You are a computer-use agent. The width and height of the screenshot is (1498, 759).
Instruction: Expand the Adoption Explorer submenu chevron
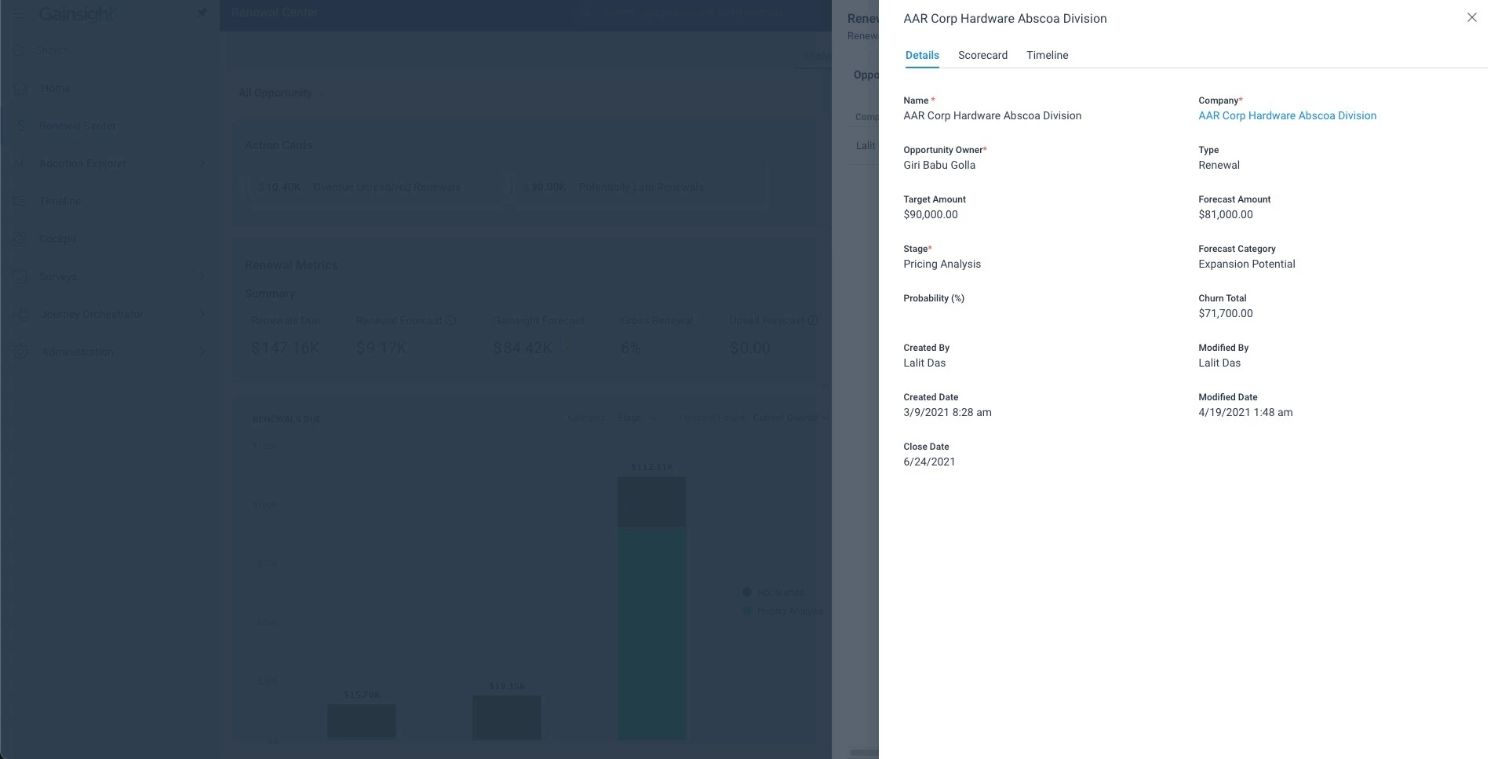(202, 163)
